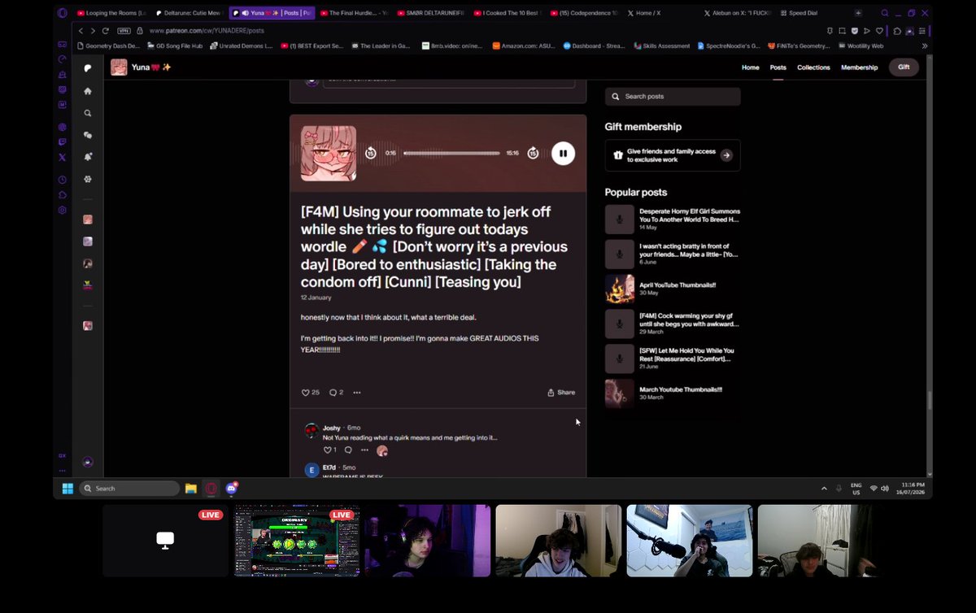Screen dimensions: 976x613
Task: Open the Opera easy setup menu icon
Action: click(x=924, y=30)
